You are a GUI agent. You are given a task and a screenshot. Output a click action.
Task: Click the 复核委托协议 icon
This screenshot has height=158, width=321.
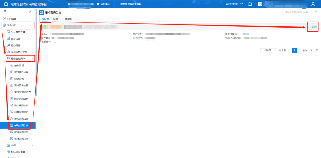[12, 72]
